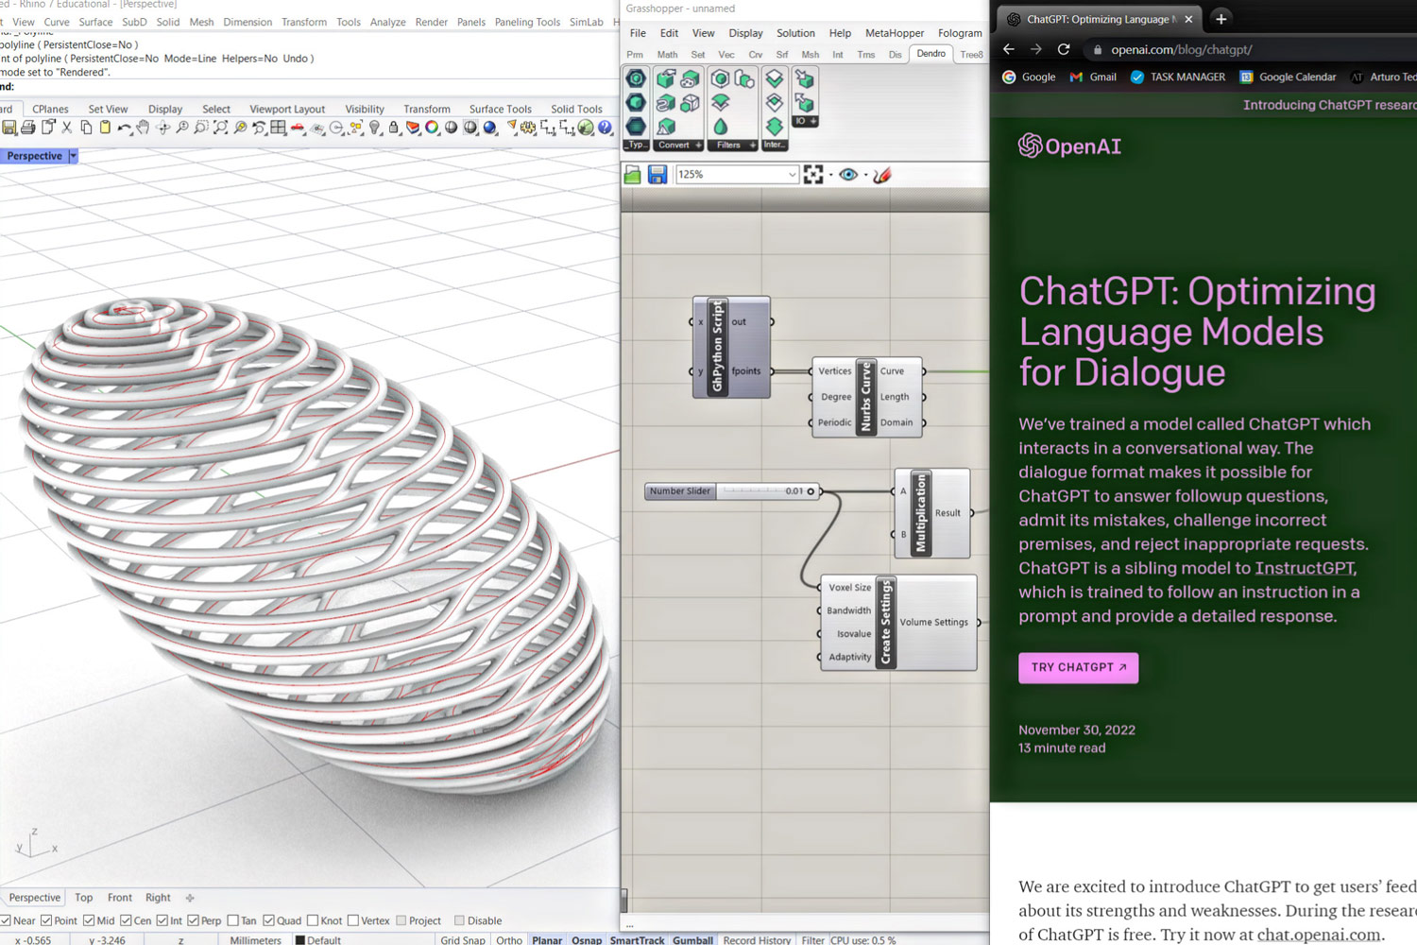Screen dimensions: 1417x945
Task: Open the Solution menu in Grasshopper
Action: 795,33
